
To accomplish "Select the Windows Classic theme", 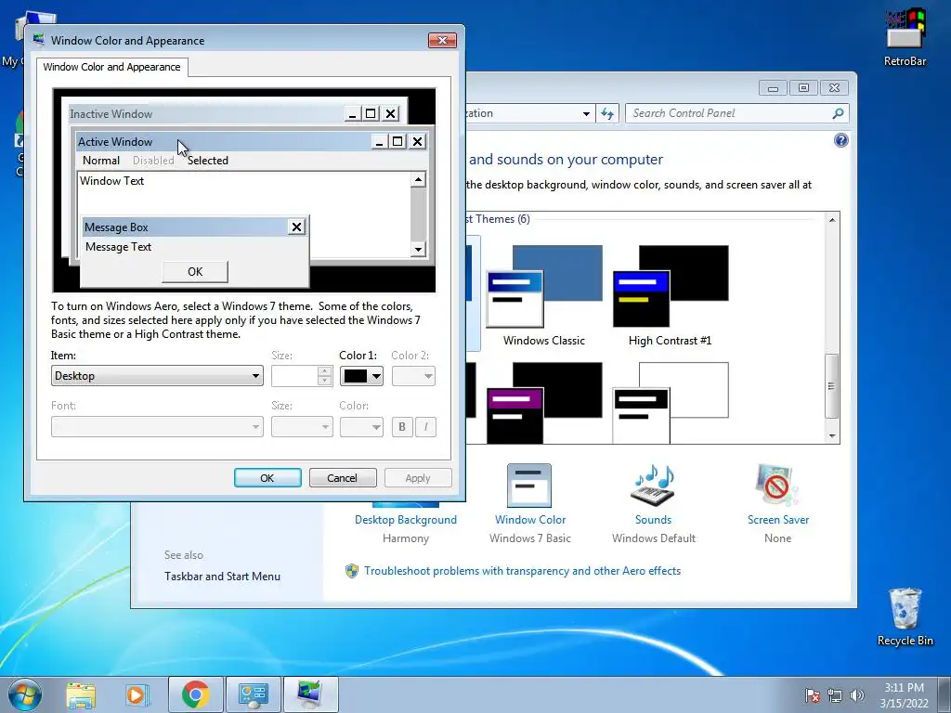I will pos(544,296).
